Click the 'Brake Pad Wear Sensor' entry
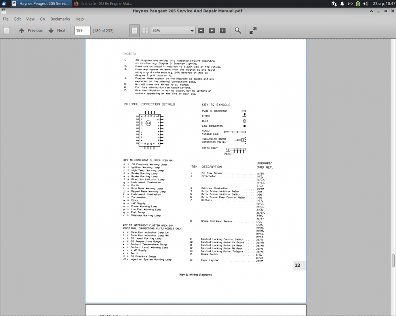 217,221
